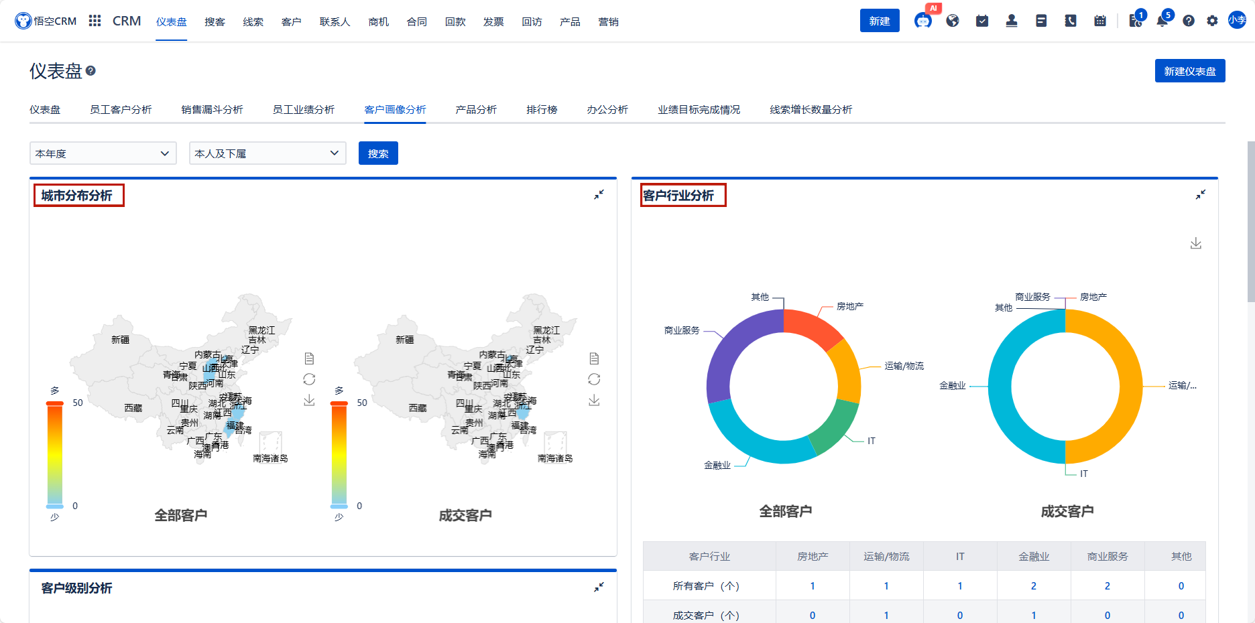Open the settings gear
This screenshot has width=1255, height=623.
tap(1212, 21)
